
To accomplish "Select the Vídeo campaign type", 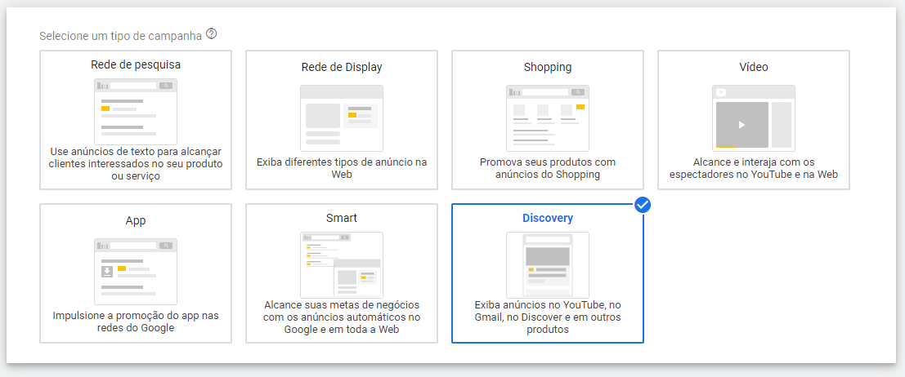I will (754, 120).
